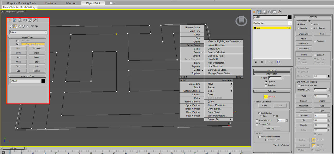Screen dimensions: 334x154
Task: Open the Splines category dropdown
Action: point(28,32)
